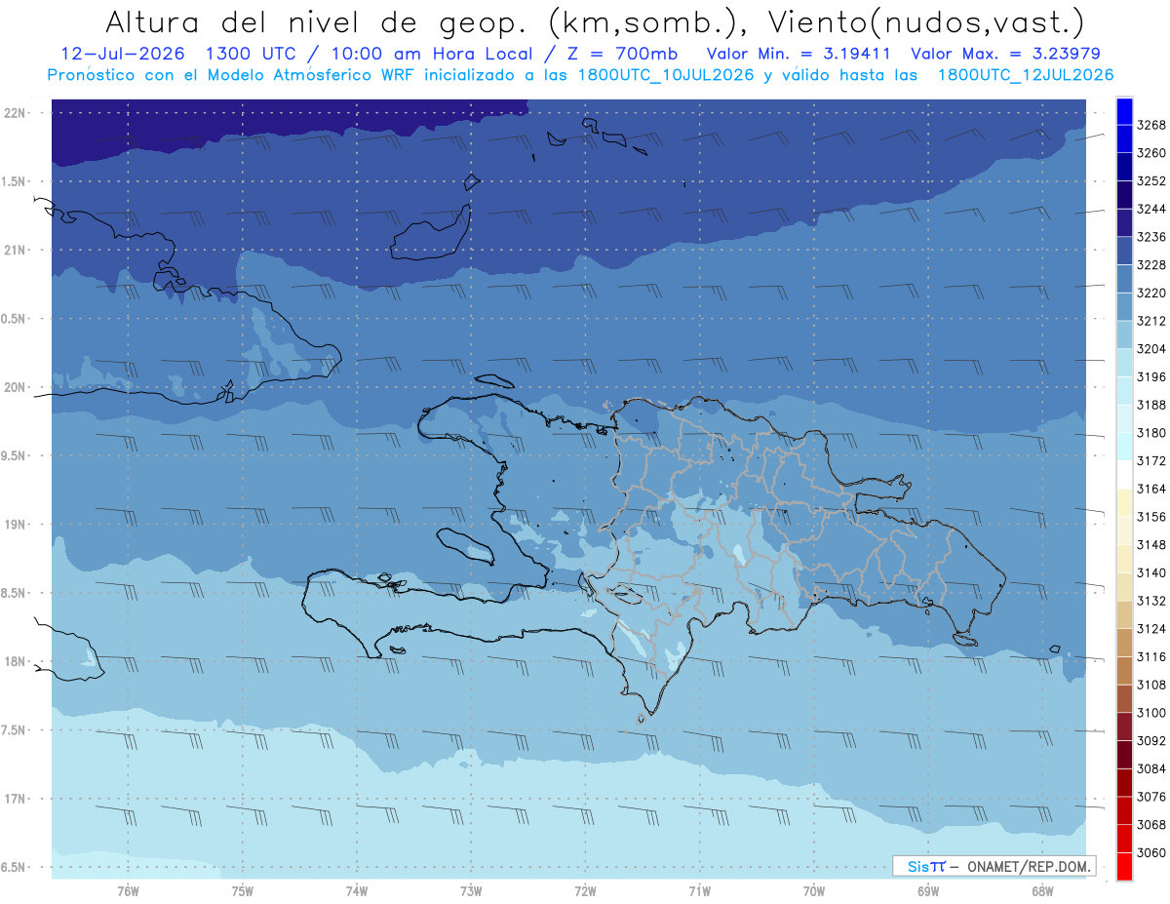This screenshot has width=1170, height=904.
Task: Click the '71W' longitude axis label
Action: 699,891
